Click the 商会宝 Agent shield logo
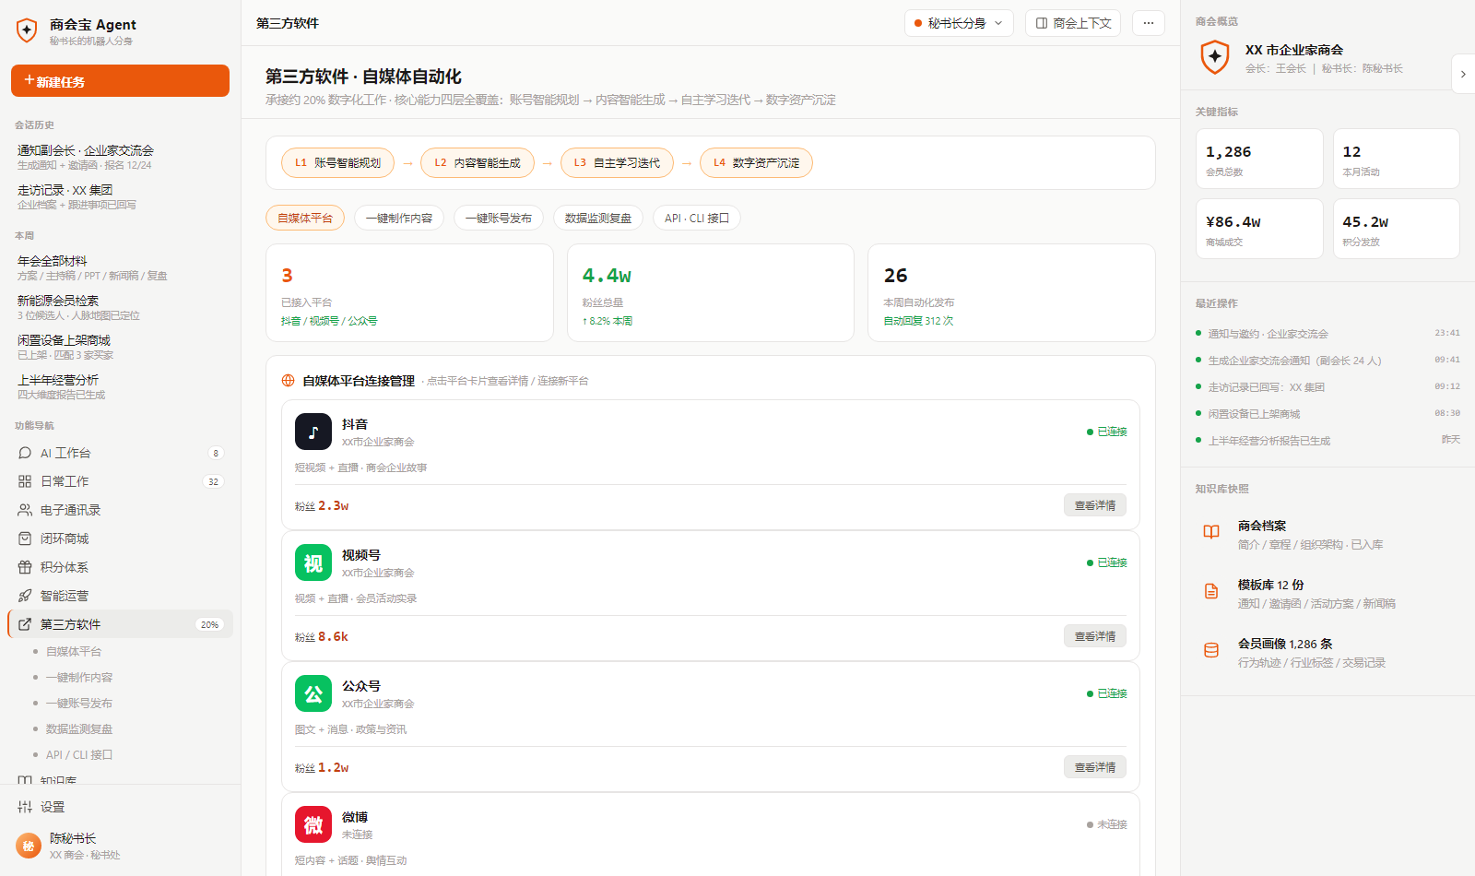1475x876 pixels. click(27, 31)
